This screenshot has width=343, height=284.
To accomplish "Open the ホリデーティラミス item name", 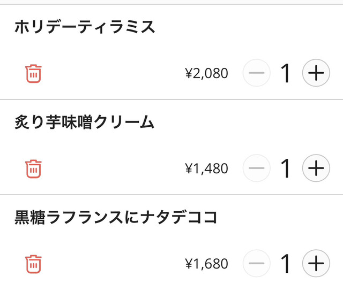I will [x=85, y=27].
